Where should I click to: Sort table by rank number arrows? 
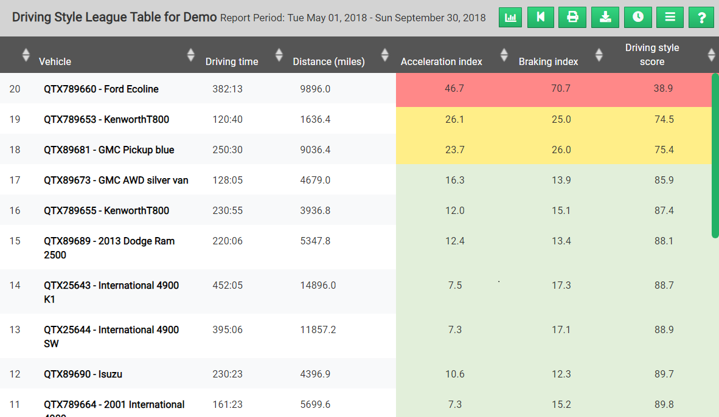[26, 55]
